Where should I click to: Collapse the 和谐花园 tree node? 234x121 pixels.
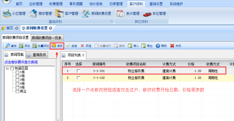tap(7, 68)
